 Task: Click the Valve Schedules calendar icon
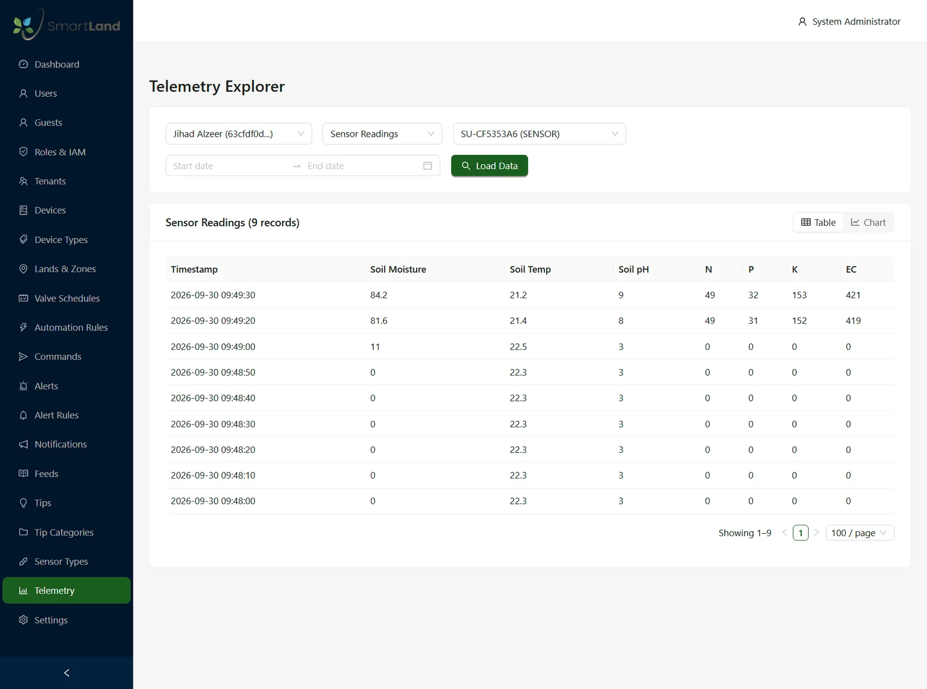click(23, 298)
